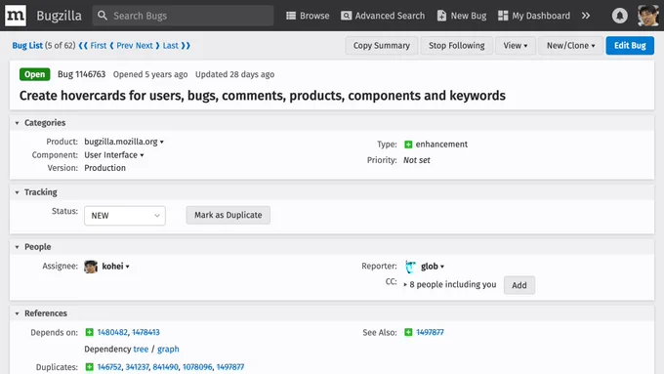Open the dependency graph link
This screenshot has width=664, height=374.
click(x=168, y=349)
